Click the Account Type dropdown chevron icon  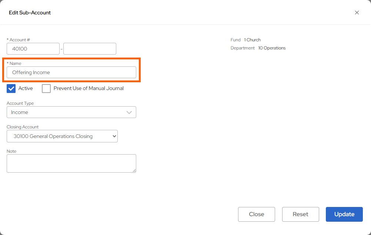click(129, 112)
